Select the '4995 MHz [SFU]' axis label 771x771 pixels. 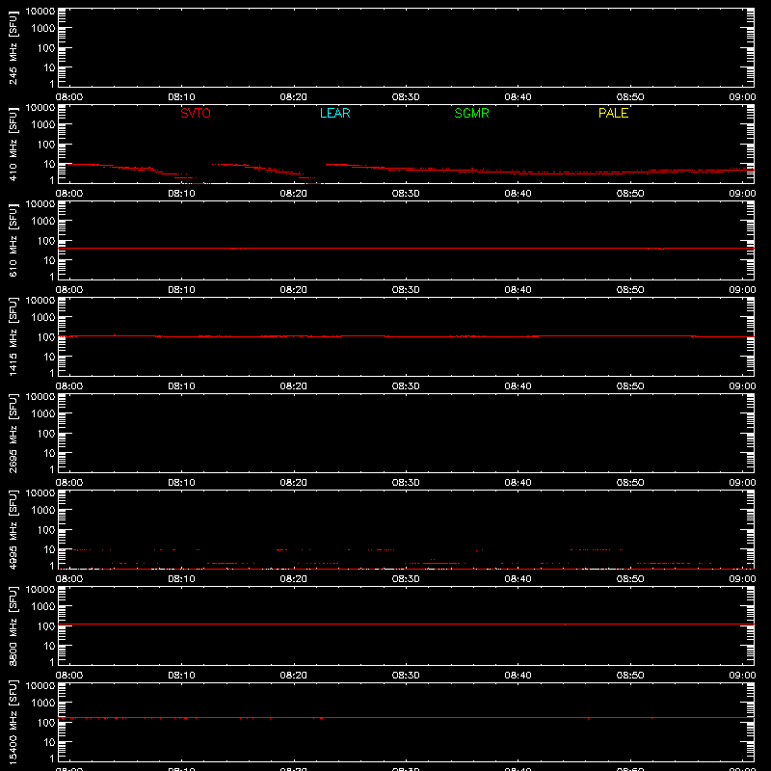pos(13,529)
